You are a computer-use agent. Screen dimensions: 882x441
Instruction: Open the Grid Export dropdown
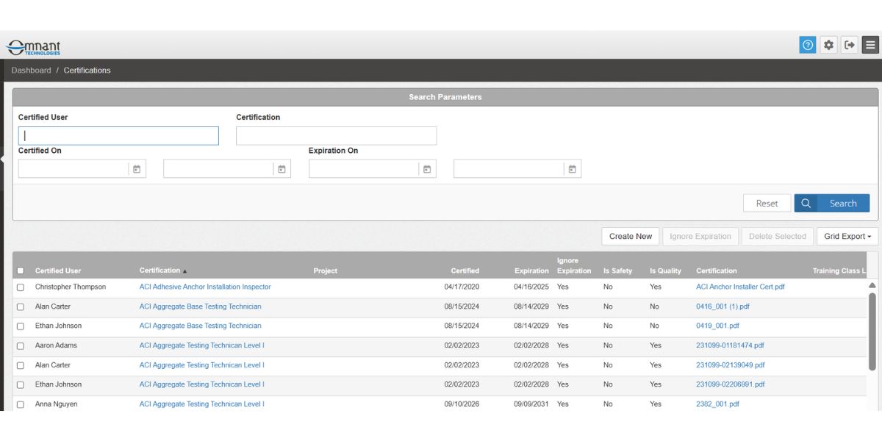pyautogui.click(x=847, y=236)
